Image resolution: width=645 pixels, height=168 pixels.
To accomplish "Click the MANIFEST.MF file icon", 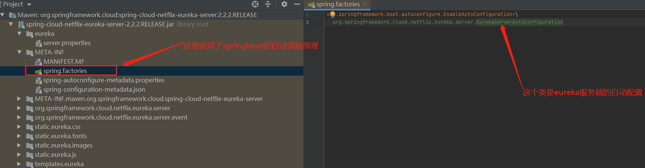I will [x=39, y=62].
